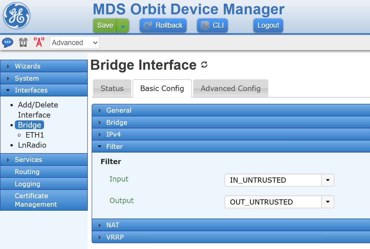The width and height of the screenshot is (370, 249).
Task: Collapse the Filter section
Action: pyautogui.click(x=115, y=146)
